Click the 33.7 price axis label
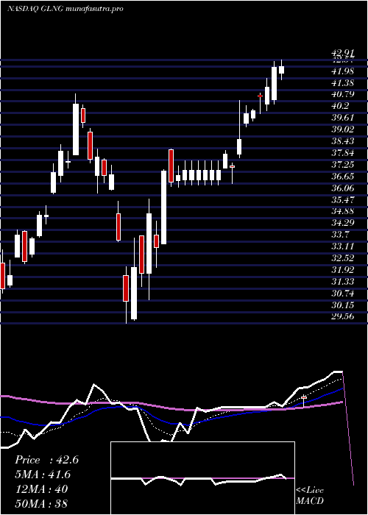368x515 pixels. (340, 235)
